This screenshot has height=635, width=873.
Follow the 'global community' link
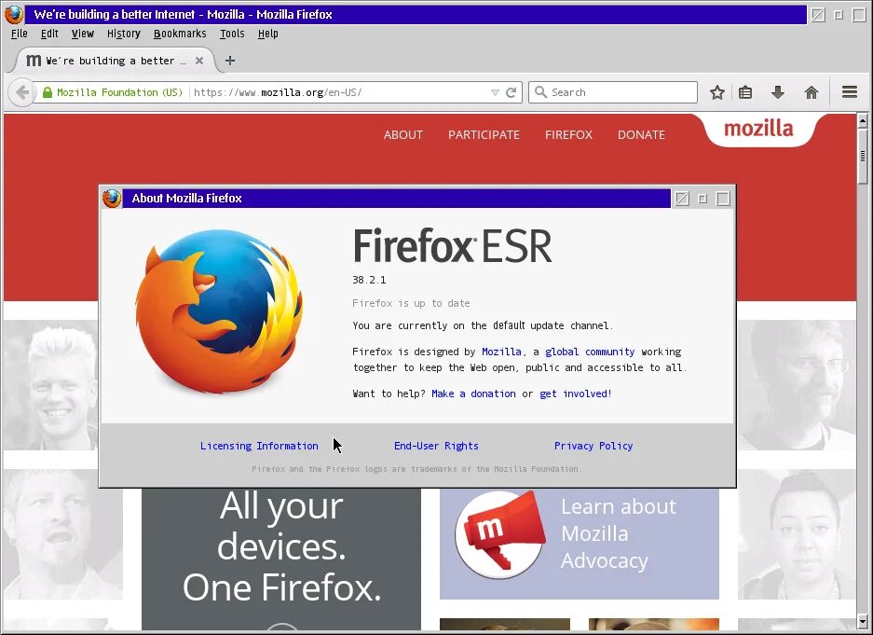590,352
